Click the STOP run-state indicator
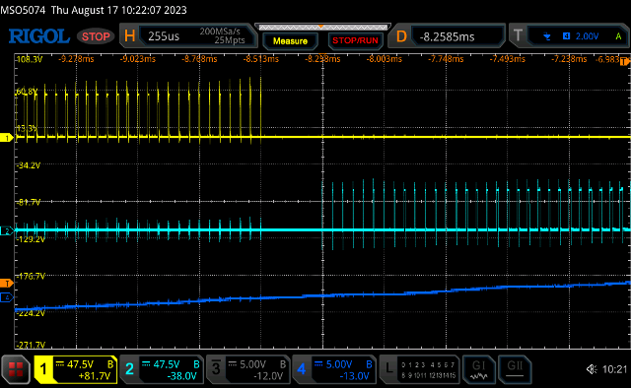This screenshot has width=631, height=388. 96,36
